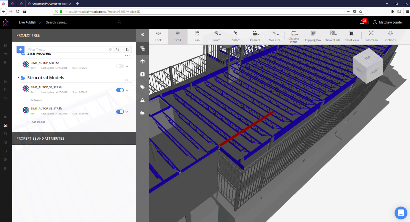Select the Orbit tool
The image size is (410, 222).
(178, 36)
